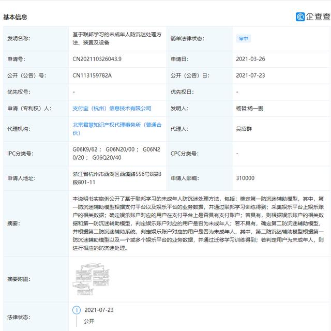
Task: Click the 简单法律状态 label
Action: (187, 38)
